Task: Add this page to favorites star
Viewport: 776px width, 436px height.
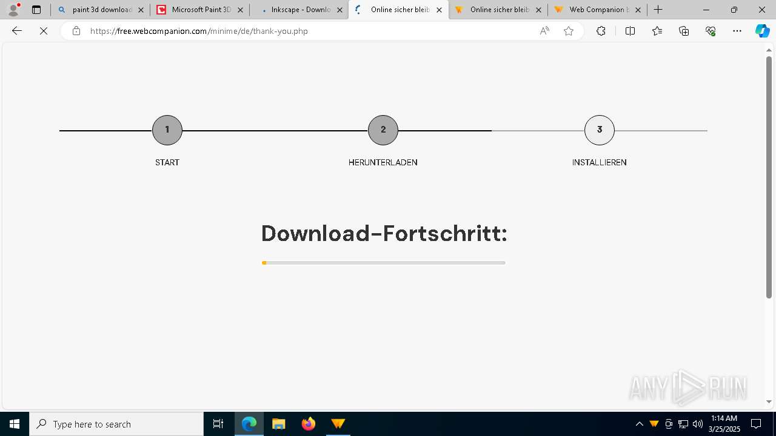Action: click(569, 31)
